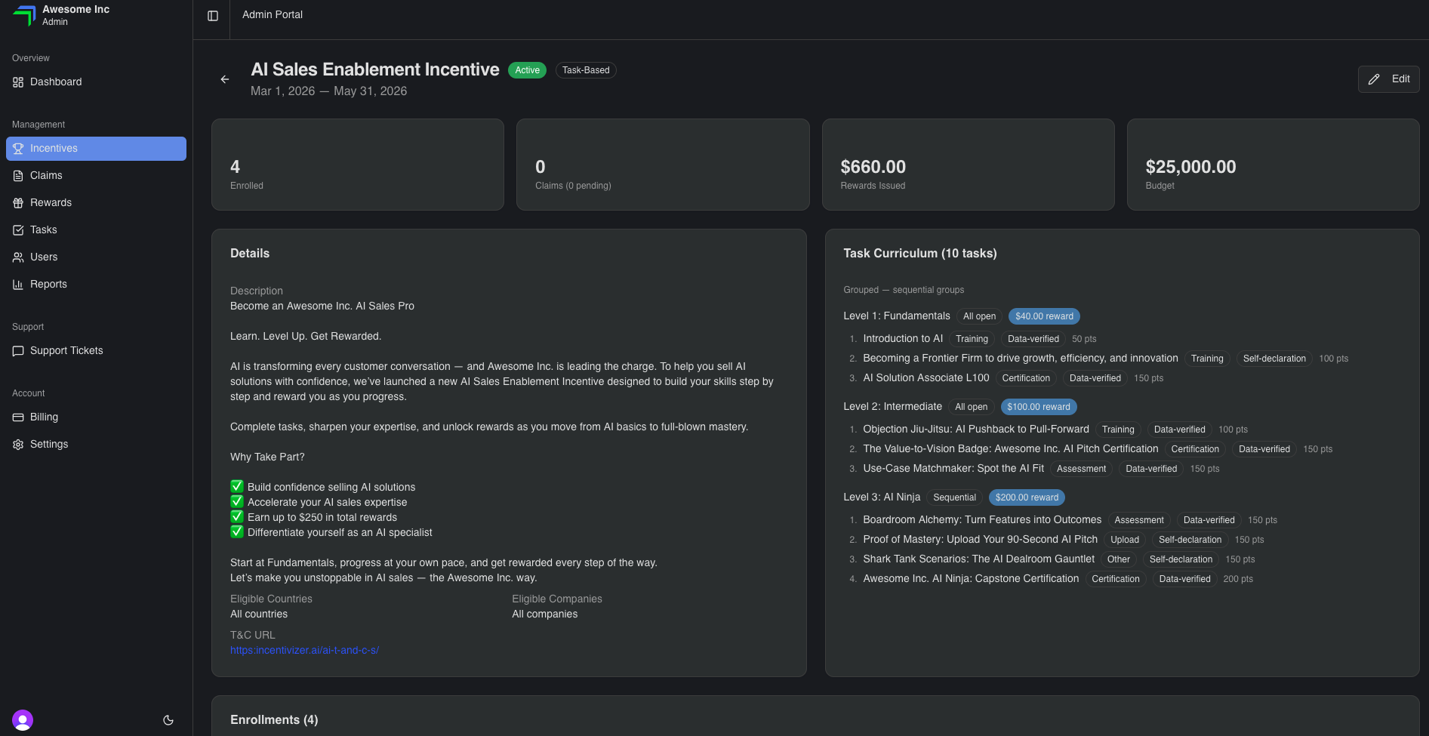
Task: Select Boardroom Alchemy task
Action: click(x=982, y=520)
